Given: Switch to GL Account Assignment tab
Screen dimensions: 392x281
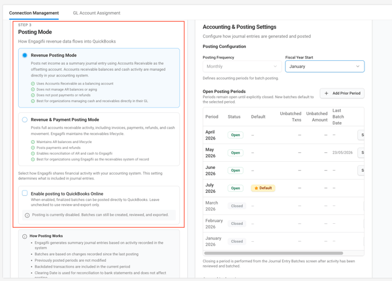Looking at the screenshot, I should tap(97, 13).
